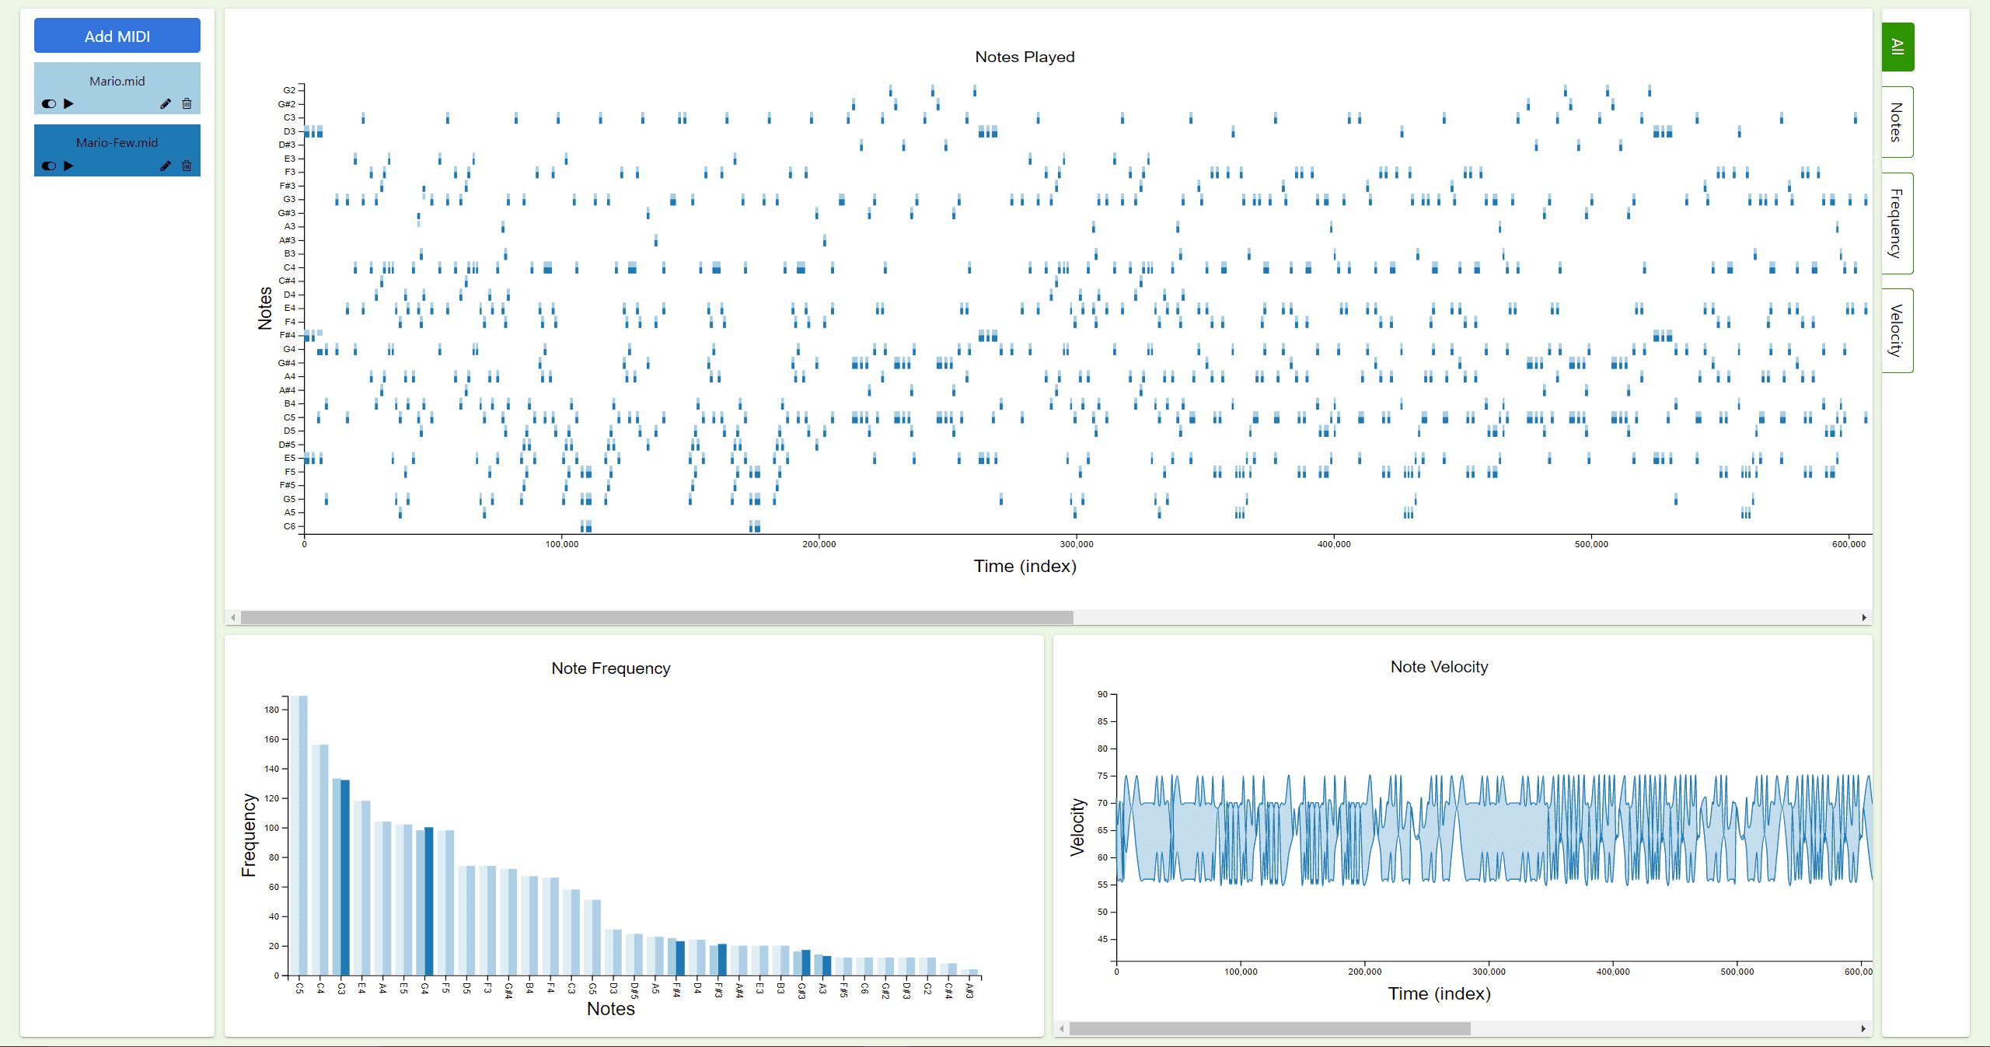Edit Mario-Few.mid with pencil icon

click(x=166, y=166)
